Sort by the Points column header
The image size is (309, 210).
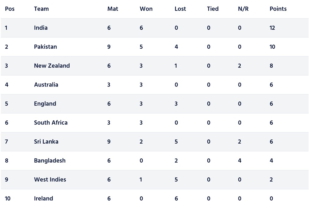coord(278,9)
